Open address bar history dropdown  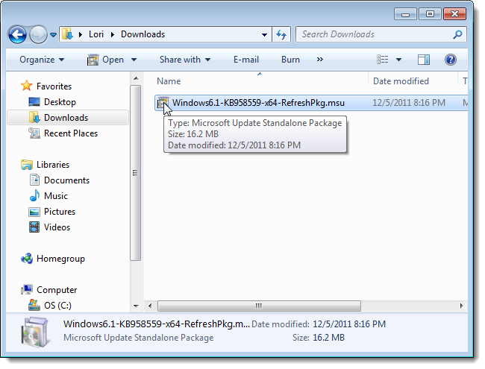tap(264, 34)
